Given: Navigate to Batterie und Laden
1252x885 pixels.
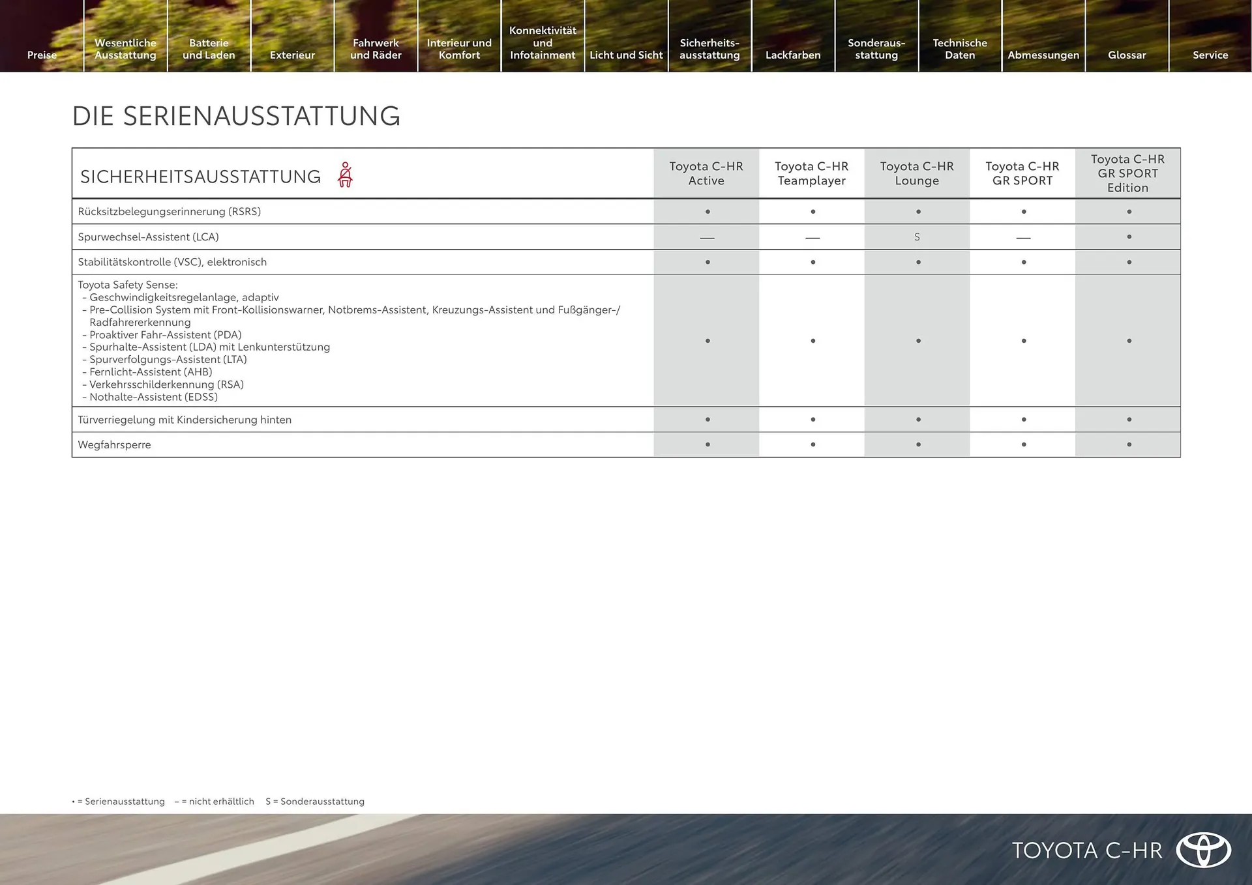Looking at the screenshot, I should (209, 49).
